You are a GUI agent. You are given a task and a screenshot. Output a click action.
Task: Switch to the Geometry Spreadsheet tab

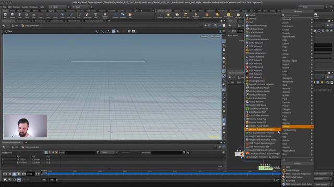94,21
